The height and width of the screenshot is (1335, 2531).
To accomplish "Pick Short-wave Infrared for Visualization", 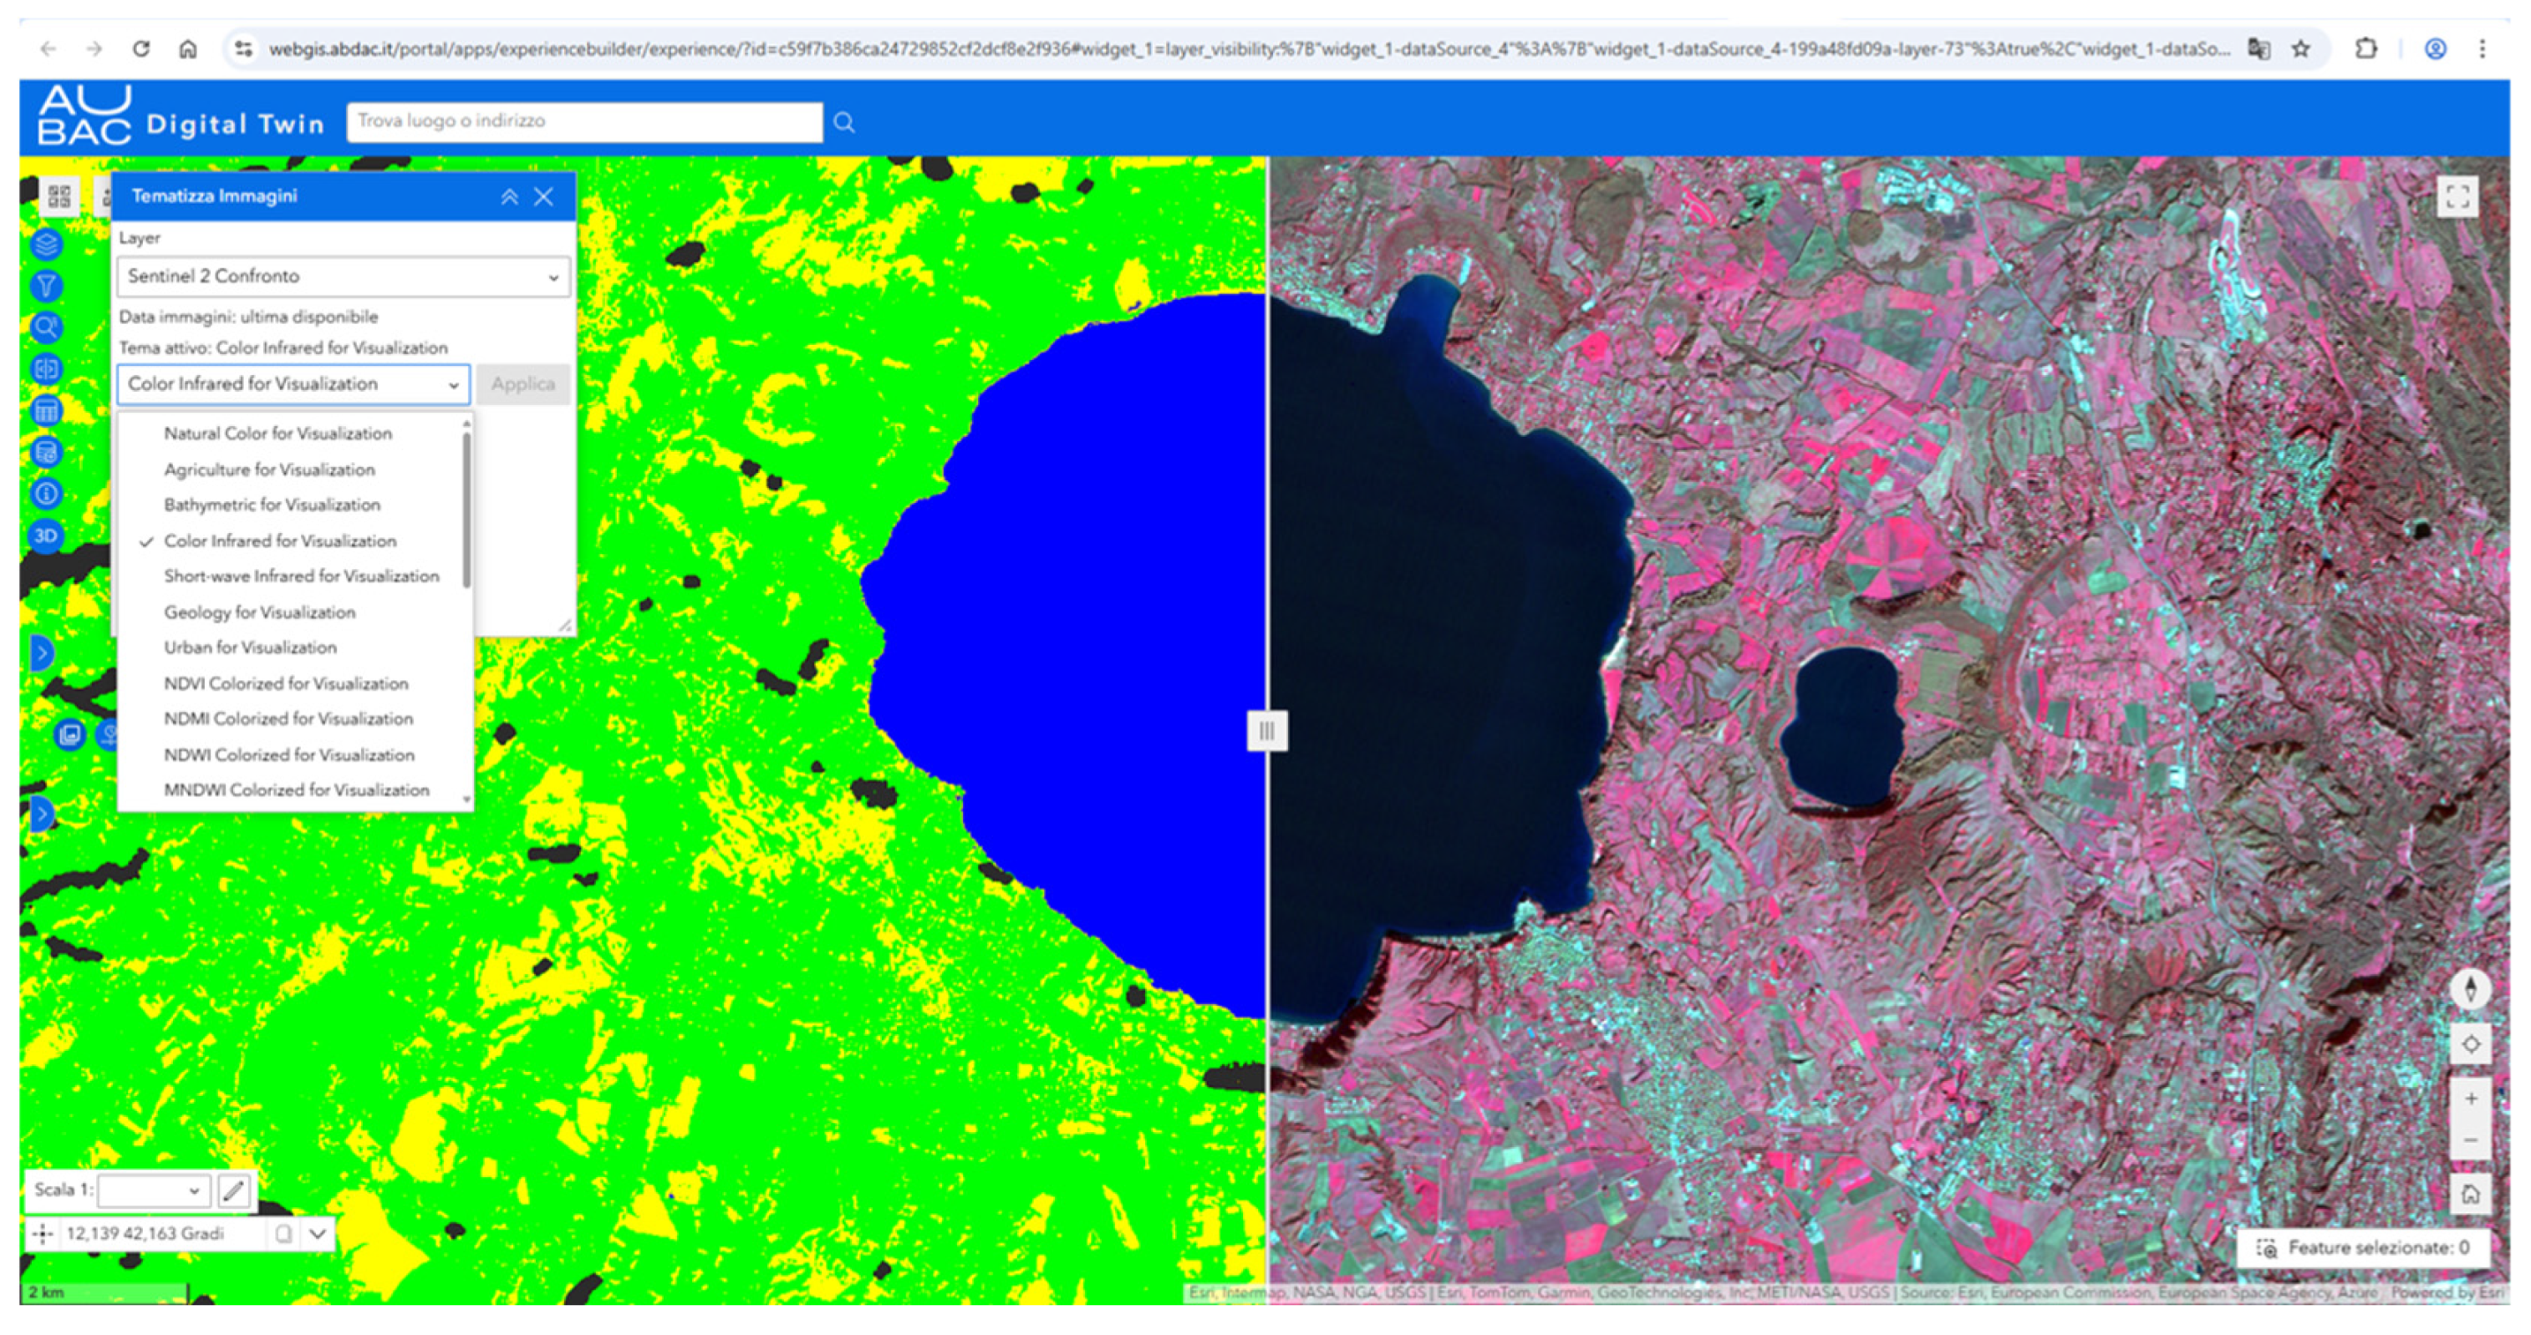I will pyautogui.click(x=302, y=576).
